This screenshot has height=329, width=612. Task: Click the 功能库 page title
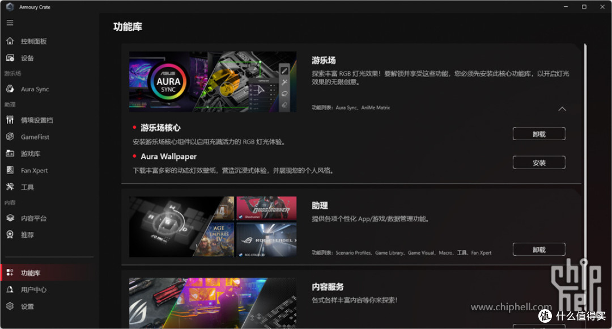(127, 27)
